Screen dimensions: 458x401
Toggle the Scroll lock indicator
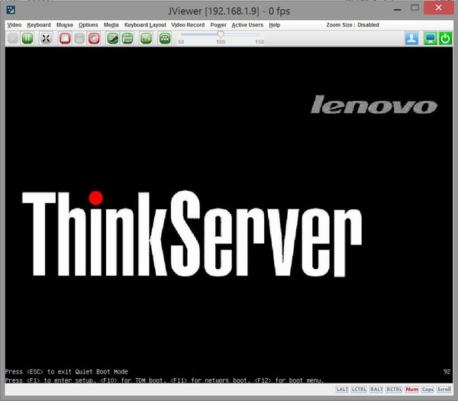[443, 390]
